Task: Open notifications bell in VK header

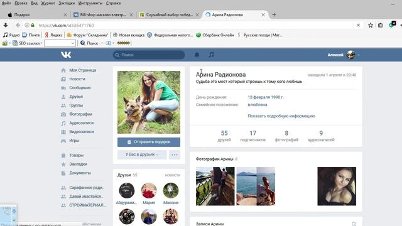Action: pyautogui.click(x=197, y=55)
